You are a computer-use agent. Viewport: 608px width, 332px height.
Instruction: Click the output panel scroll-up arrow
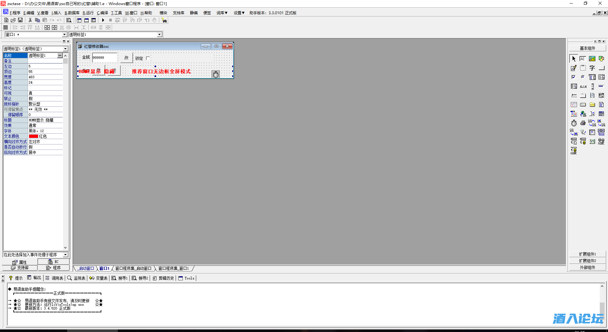pyautogui.click(x=602, y=286)
